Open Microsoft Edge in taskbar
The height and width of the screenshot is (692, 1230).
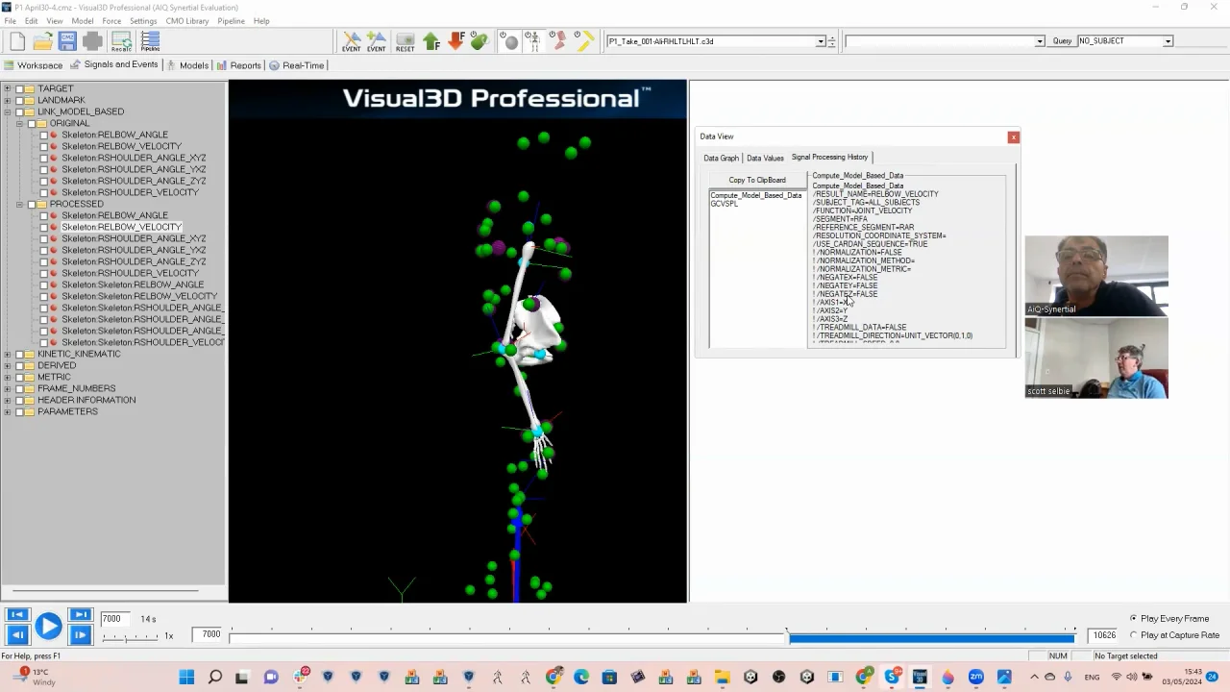pos(581,678)
